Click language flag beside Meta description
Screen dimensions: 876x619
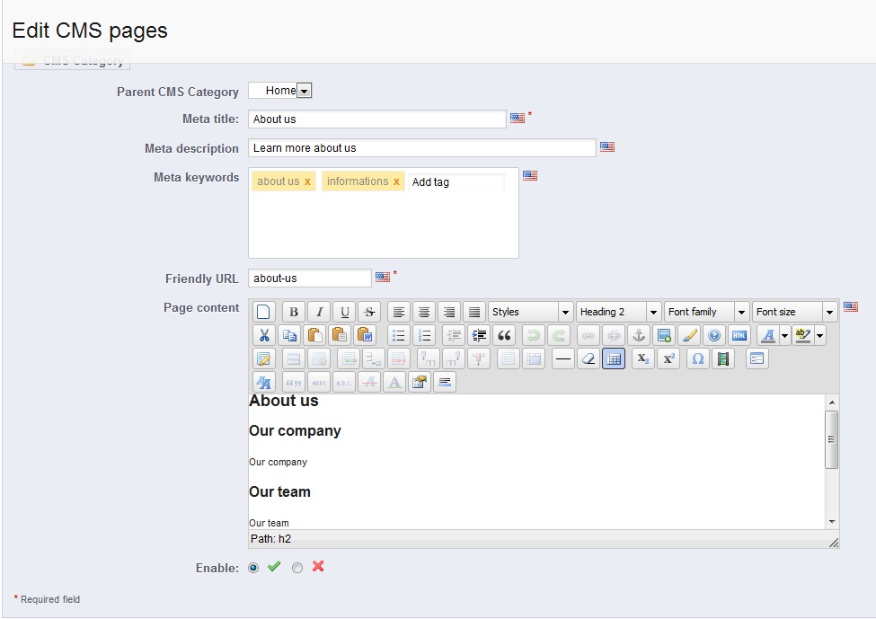pyautogui.click(x=607, y=147)
